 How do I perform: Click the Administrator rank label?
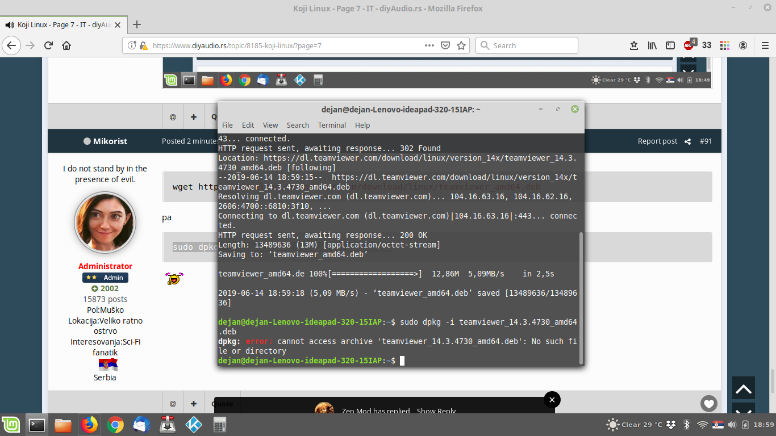[x=105, y=266]
